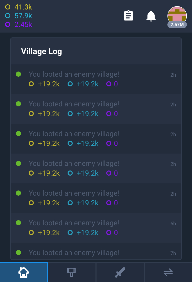Open the sword attack tab
192x282 pixels.
click(120, 272)
